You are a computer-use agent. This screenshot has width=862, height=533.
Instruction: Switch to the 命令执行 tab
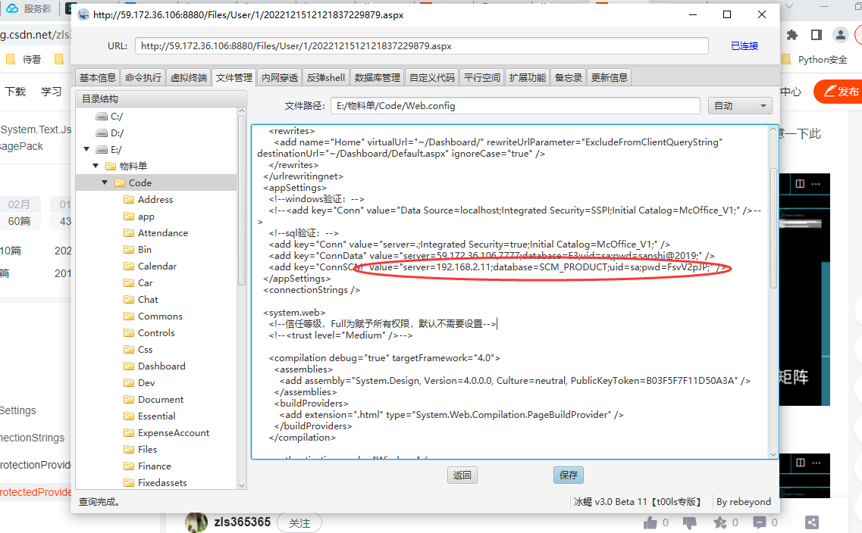[143, 77]
